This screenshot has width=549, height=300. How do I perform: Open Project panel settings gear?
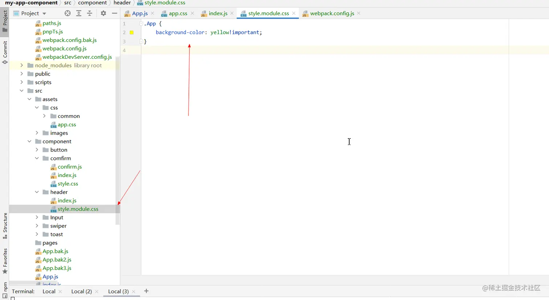click(103, 13)
